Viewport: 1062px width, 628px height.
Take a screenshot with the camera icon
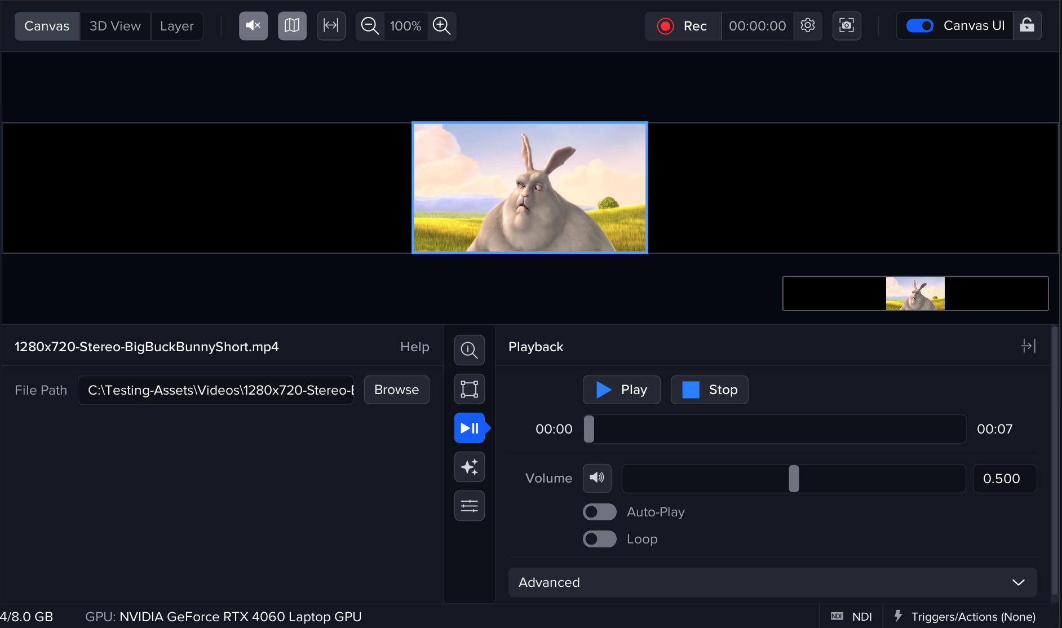[847, 26]
